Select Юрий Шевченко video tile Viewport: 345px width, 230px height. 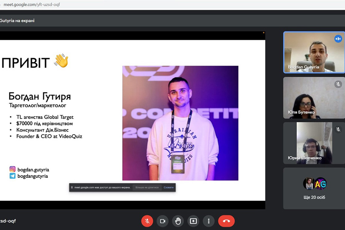pos(314,143)
